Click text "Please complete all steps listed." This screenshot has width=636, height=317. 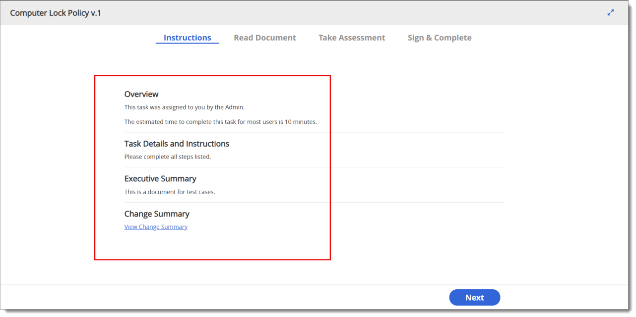[168, 157]
